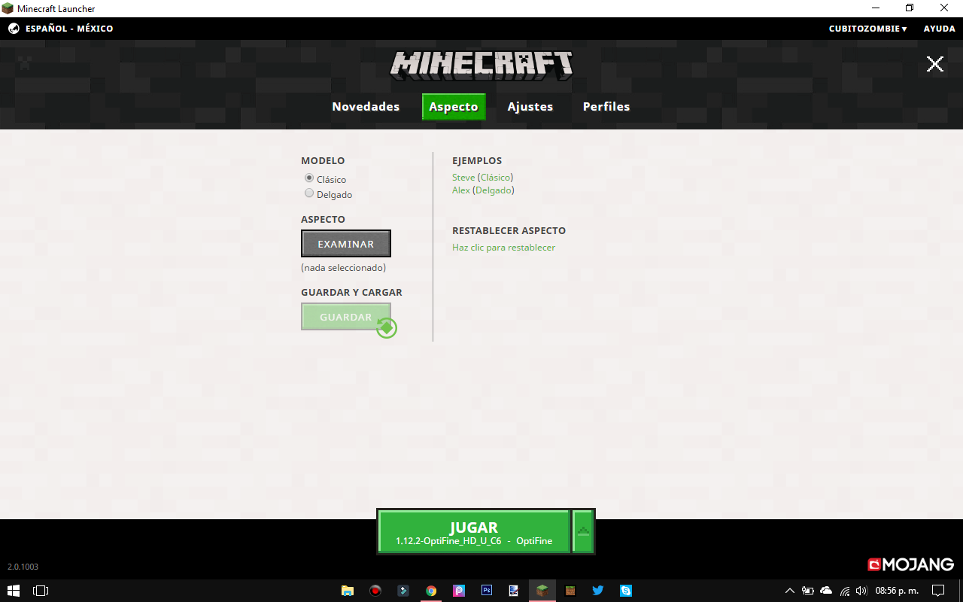Click the Mojang logo
Viewport: 963px width, 602px height.
pos(911,564)
